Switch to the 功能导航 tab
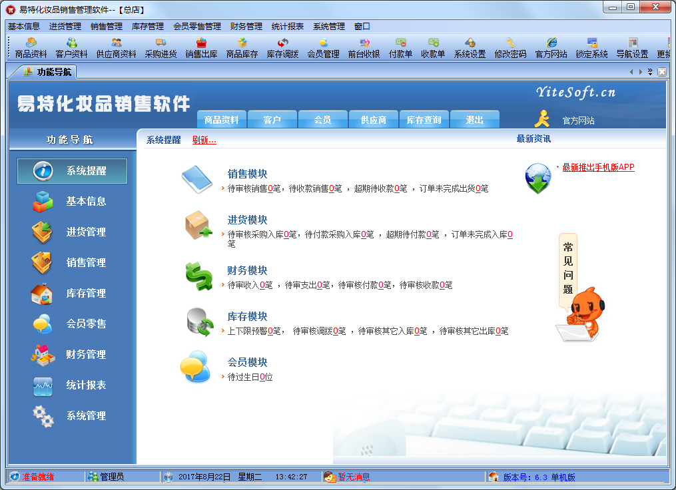 point(47,72)
